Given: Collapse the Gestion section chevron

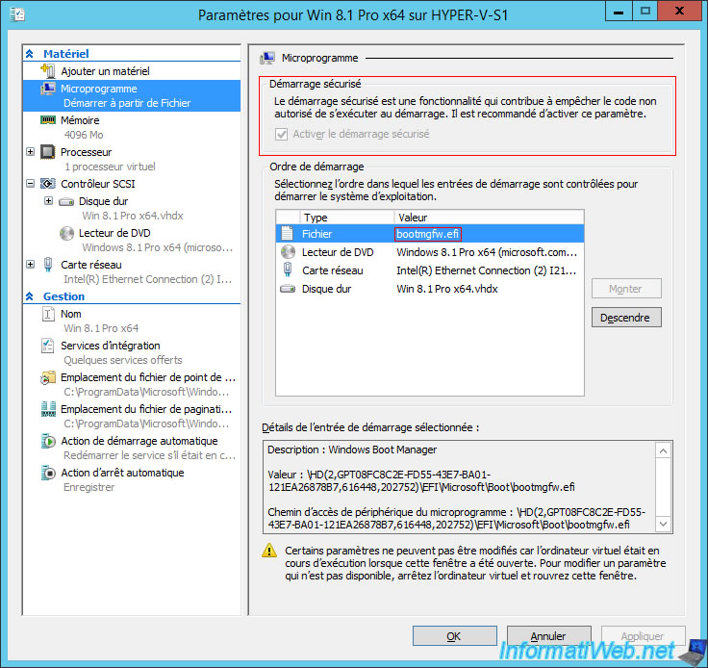Looking at the screenshot, I should click(30, 296).
